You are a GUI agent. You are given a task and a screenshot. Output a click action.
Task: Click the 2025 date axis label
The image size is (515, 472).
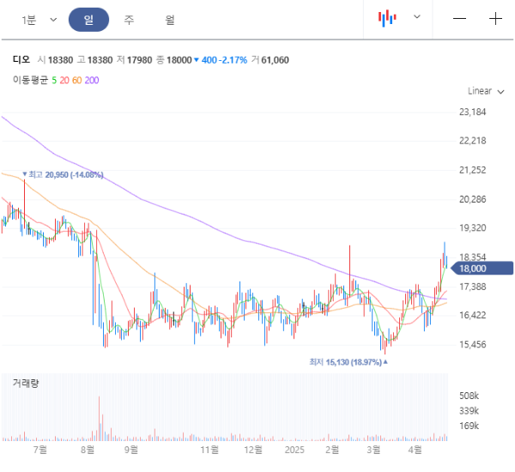coord(294,450)
